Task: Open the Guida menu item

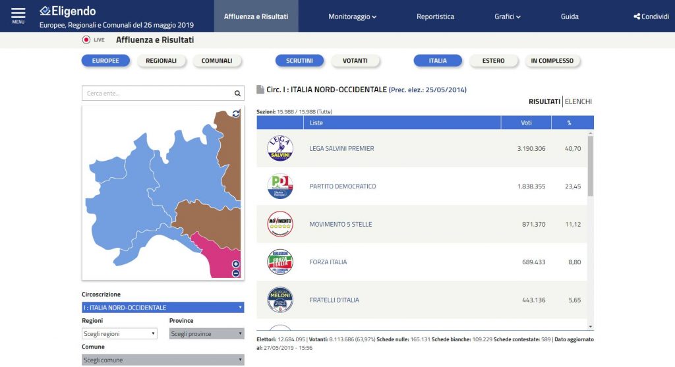Action: (x=570, y=16)
